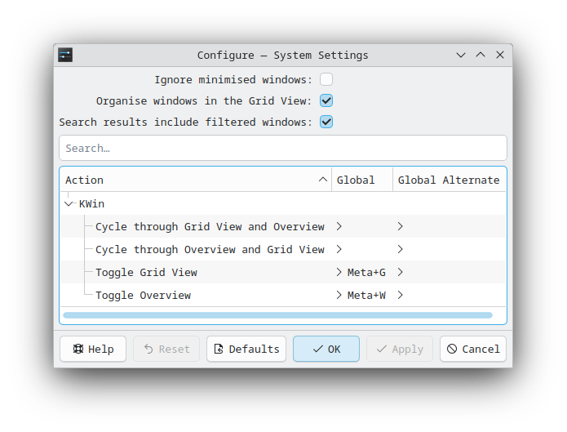Disable Search results include filtered windows

326,122
